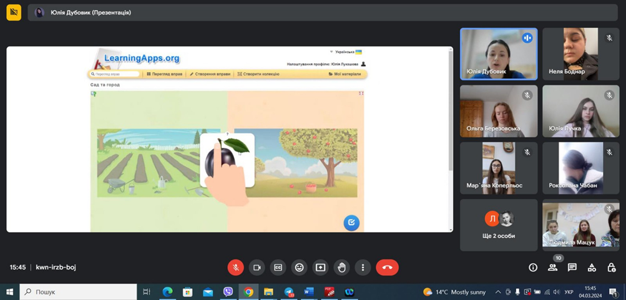The width and height of the screenshot is (626, 300).
Task: End the call with red button
Action: tap(387, 268)
